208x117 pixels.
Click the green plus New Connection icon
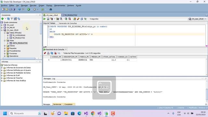[2, 19]
